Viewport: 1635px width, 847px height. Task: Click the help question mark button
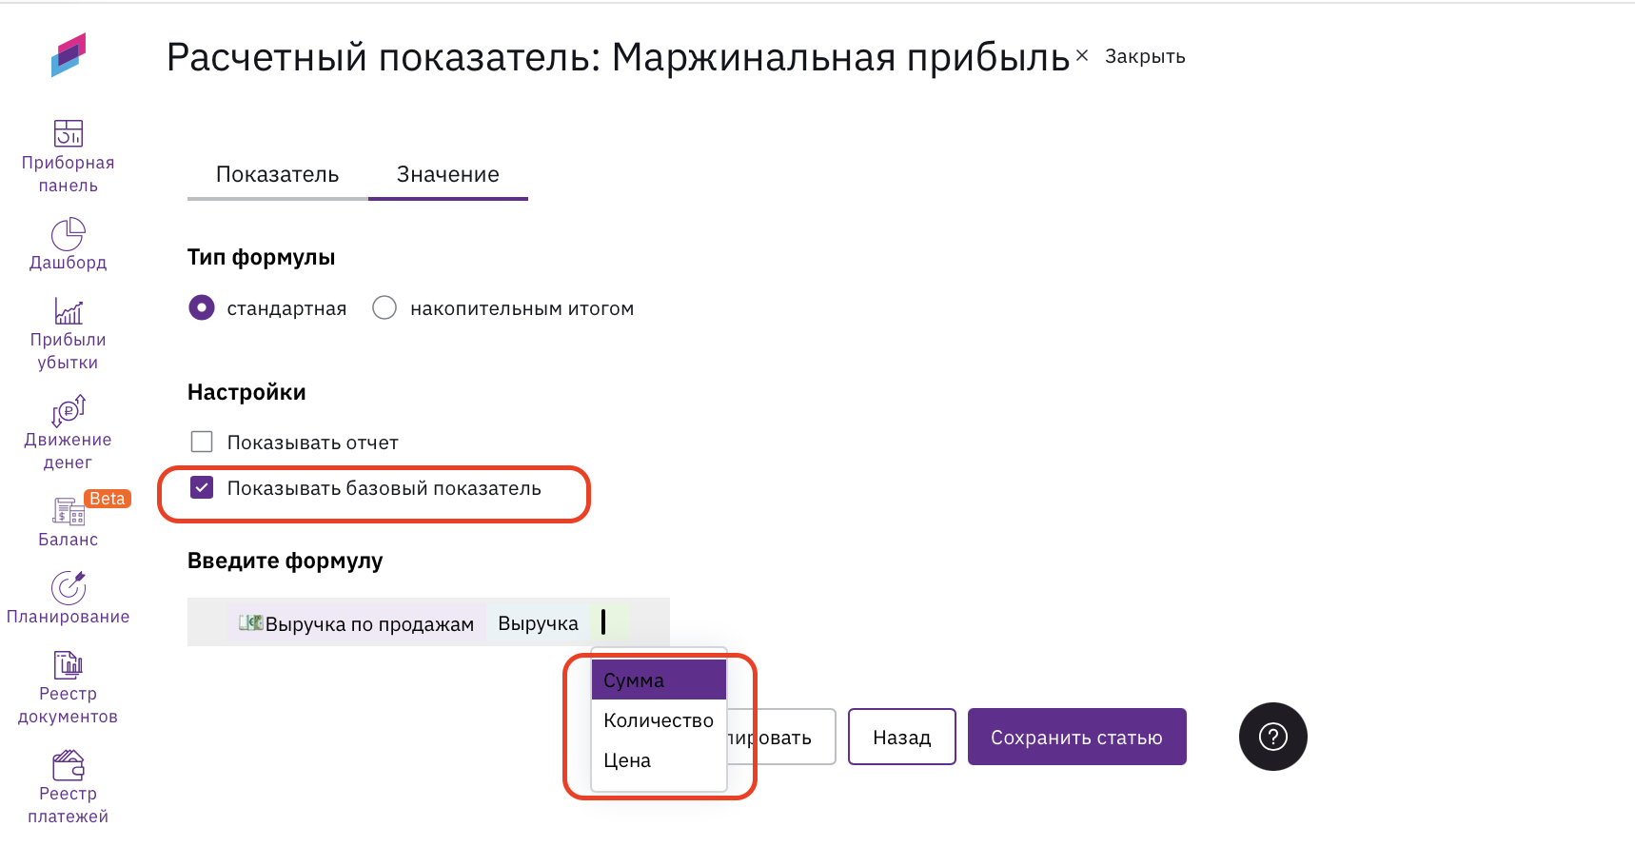pyautogui.click(x=1272, y=737)
